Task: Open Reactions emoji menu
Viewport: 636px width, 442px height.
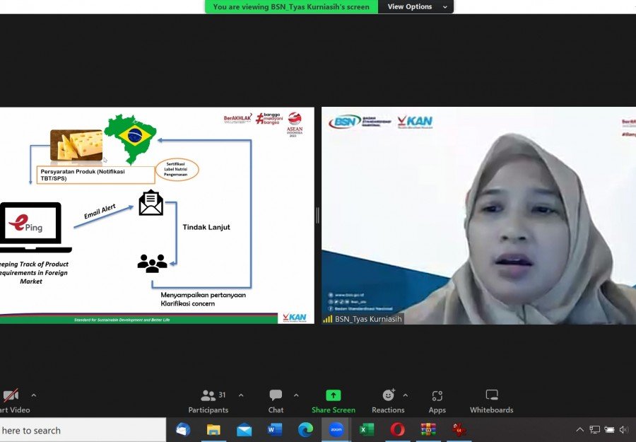Action: pos(388,401)
